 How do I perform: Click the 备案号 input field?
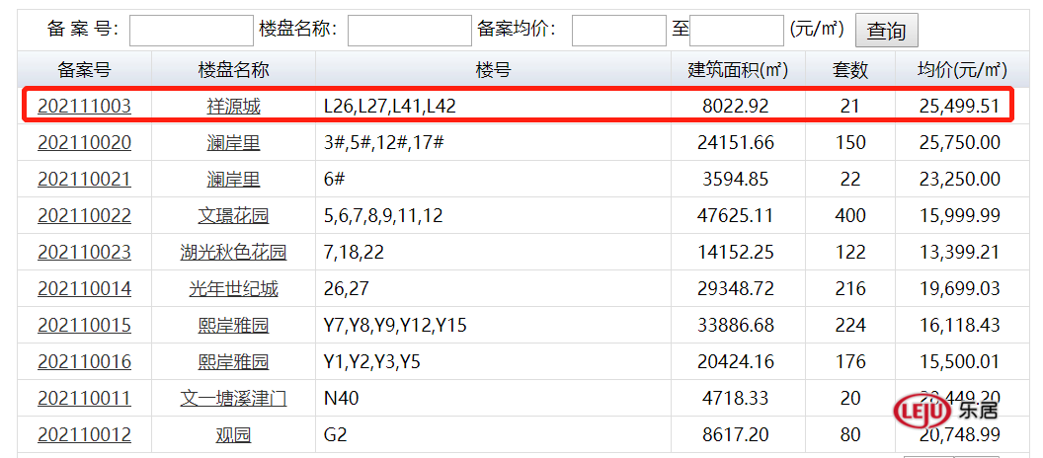point(192,31)
